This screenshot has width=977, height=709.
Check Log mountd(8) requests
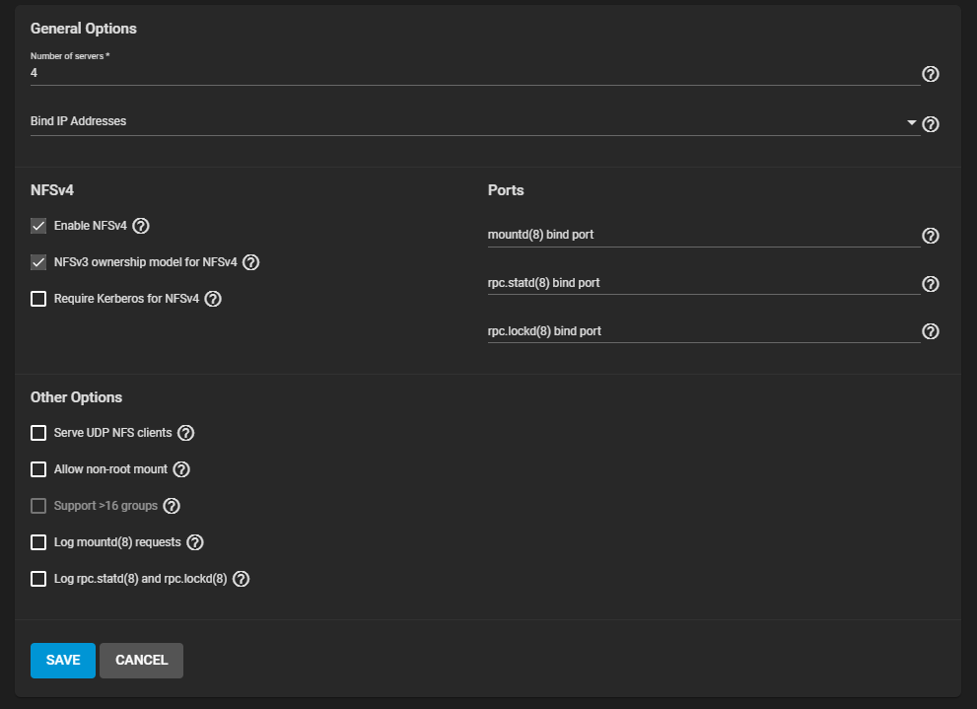[x=38, y=542]
